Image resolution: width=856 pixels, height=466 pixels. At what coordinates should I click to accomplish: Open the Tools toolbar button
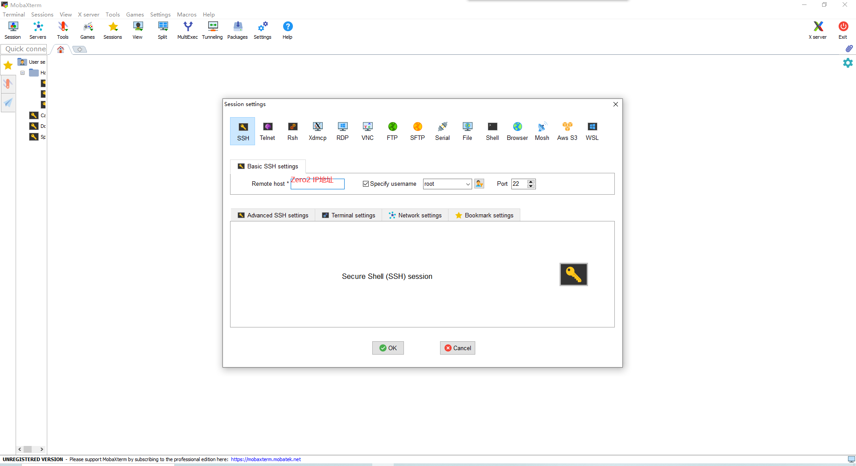(x=63, y=30)
